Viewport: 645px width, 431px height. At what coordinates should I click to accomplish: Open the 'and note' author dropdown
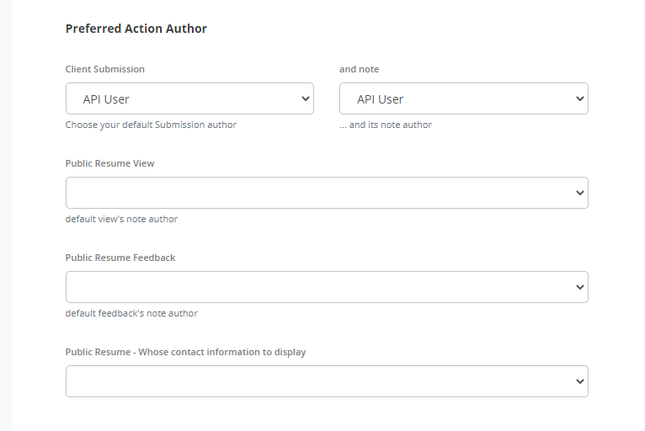click(x=464, y=98)
